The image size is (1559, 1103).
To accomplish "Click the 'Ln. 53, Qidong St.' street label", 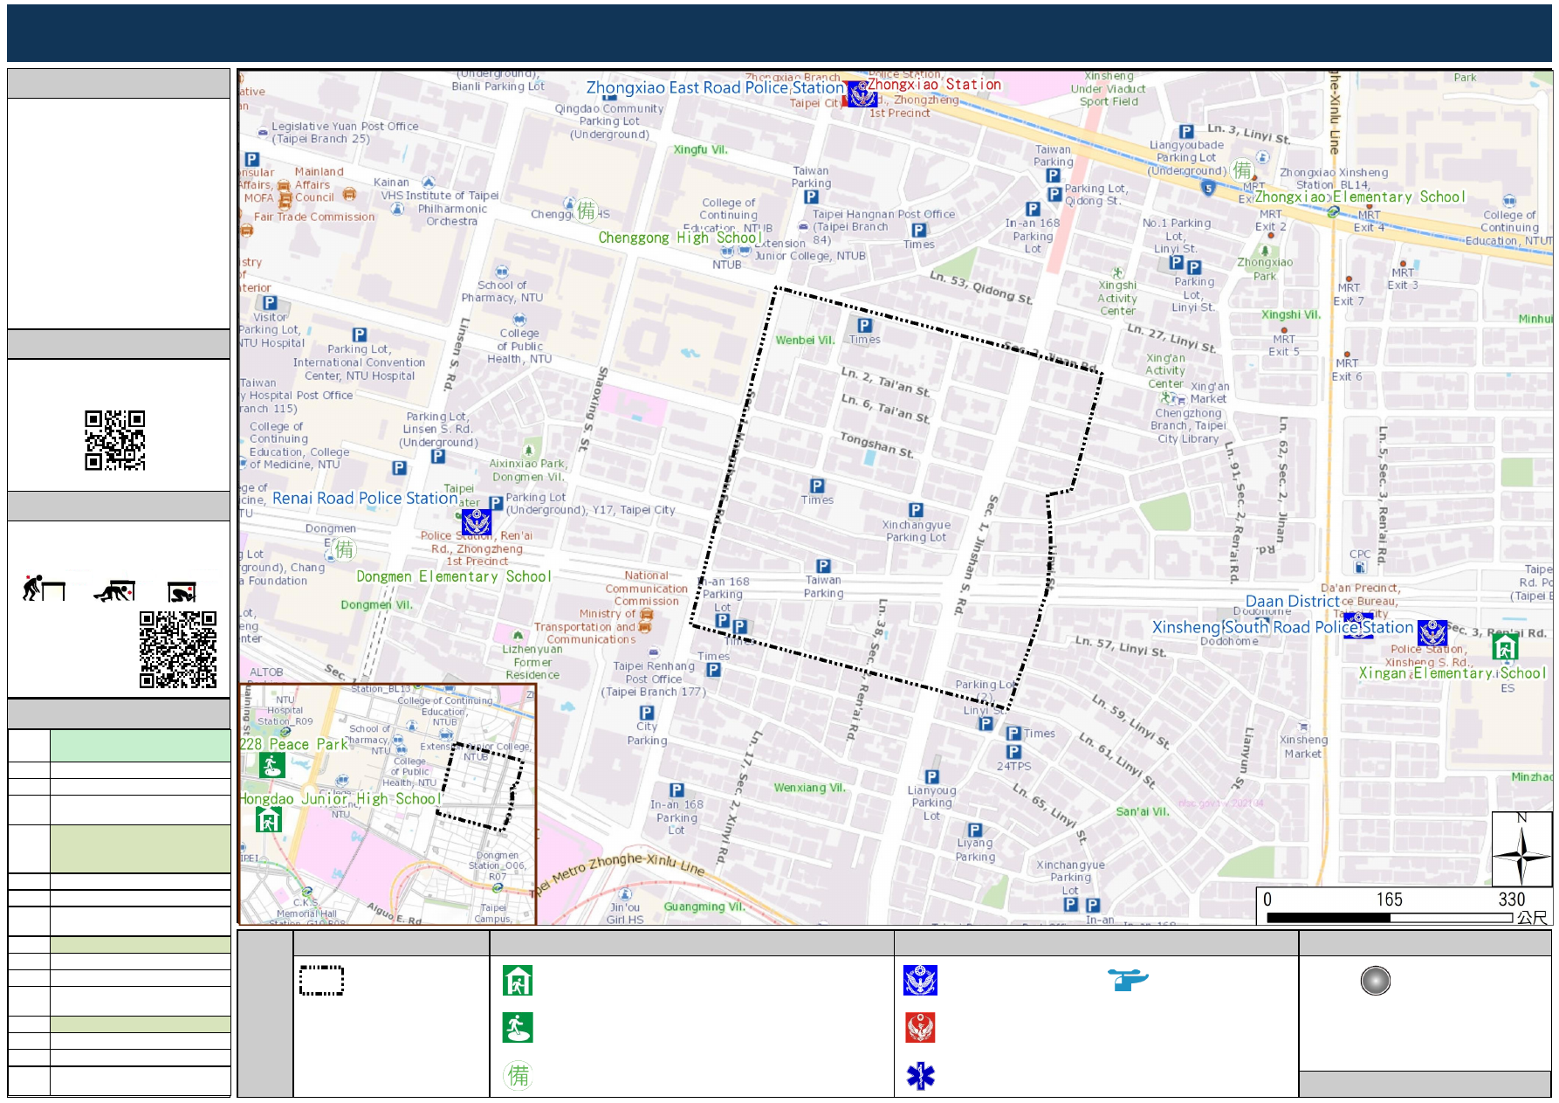I will (981, 287).
